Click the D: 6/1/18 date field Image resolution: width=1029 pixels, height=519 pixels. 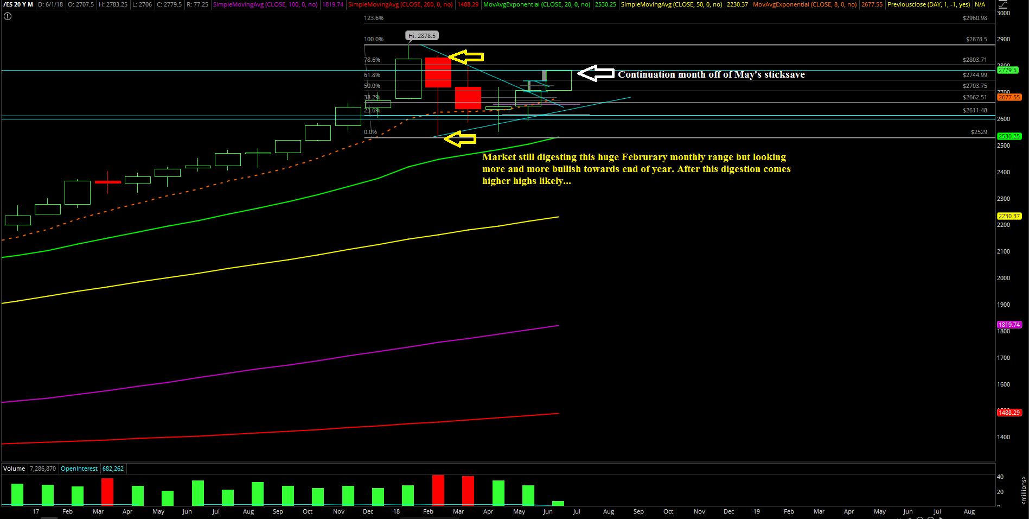50,4
